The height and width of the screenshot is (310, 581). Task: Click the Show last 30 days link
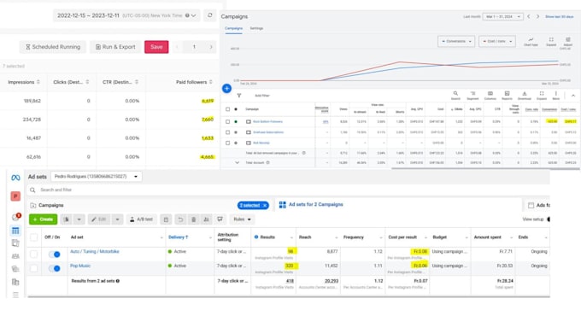559,17
